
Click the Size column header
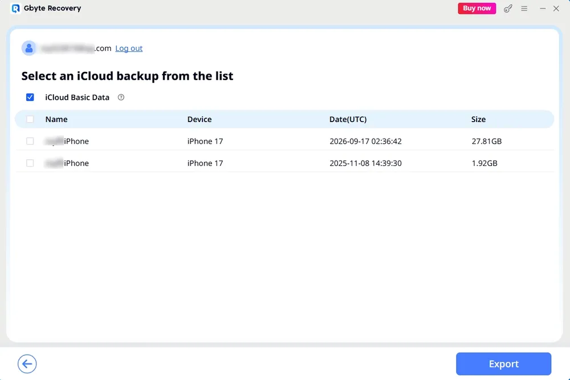478,119
